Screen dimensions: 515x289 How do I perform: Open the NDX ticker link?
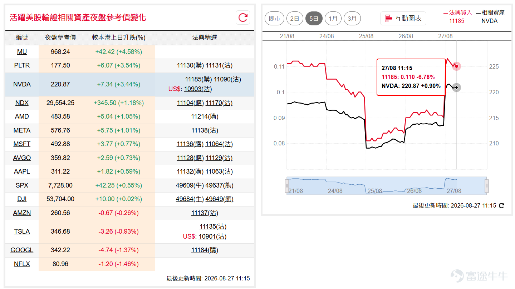[22, 103]
